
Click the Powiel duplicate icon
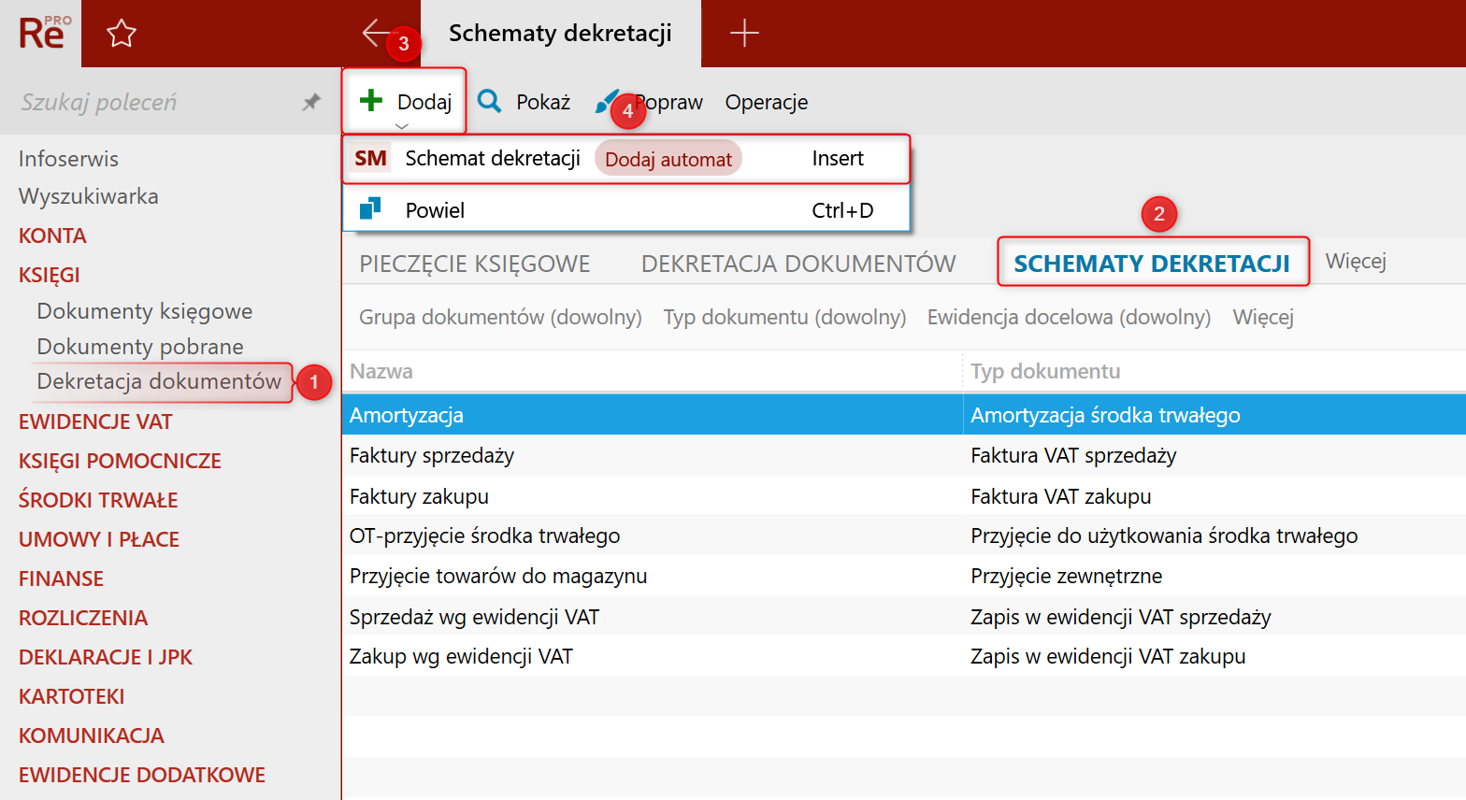click(370, 208)
